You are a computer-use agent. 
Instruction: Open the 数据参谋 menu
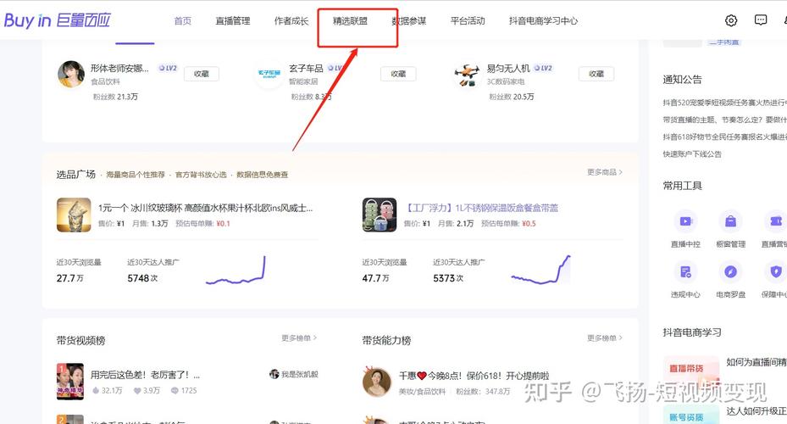pos(409,21)
